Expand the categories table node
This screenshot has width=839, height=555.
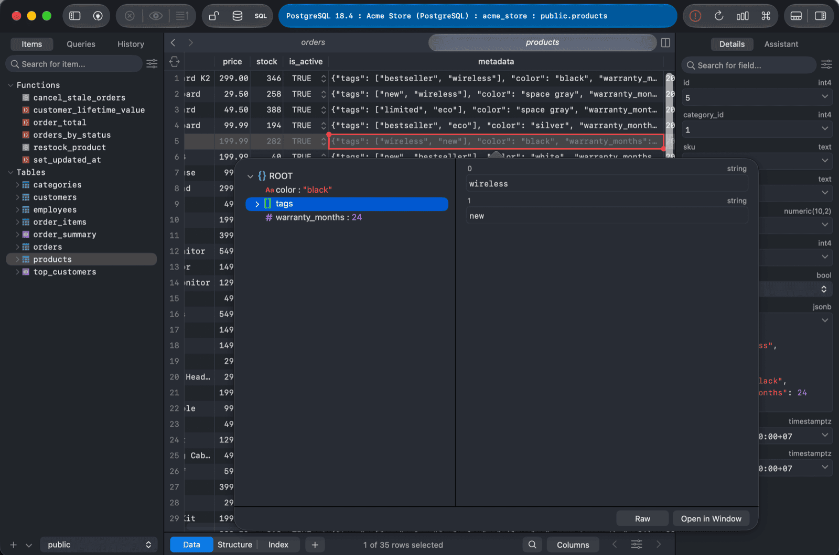pyautogui.click(x=17, y=185)
